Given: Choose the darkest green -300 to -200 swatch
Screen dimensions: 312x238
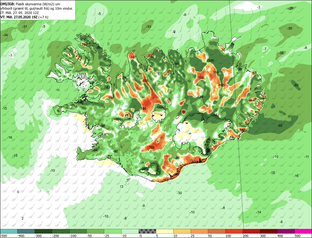Looking at the screenshot, I should [x=44, y=231].
